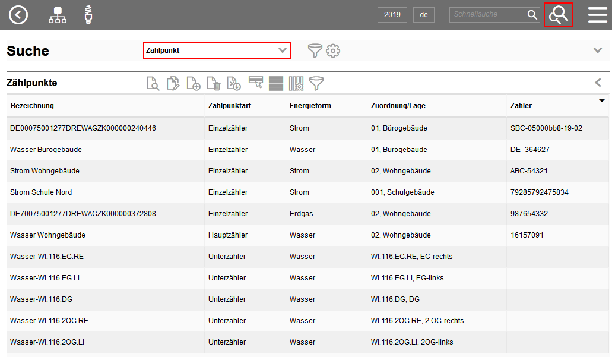
Task: Open column settings icon
Action: 296,83
